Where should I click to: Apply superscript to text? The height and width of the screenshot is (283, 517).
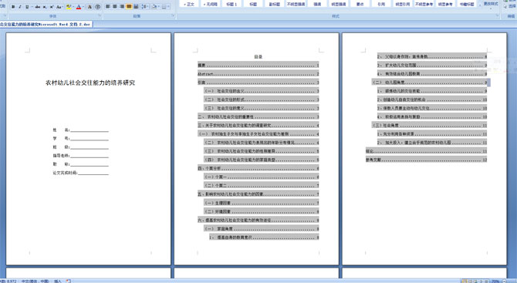[x=52, y=7]
